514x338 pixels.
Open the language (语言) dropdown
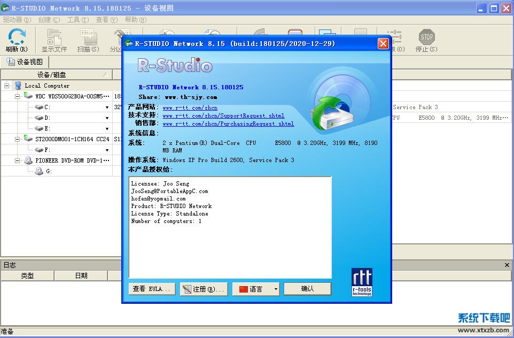point(276,289)
